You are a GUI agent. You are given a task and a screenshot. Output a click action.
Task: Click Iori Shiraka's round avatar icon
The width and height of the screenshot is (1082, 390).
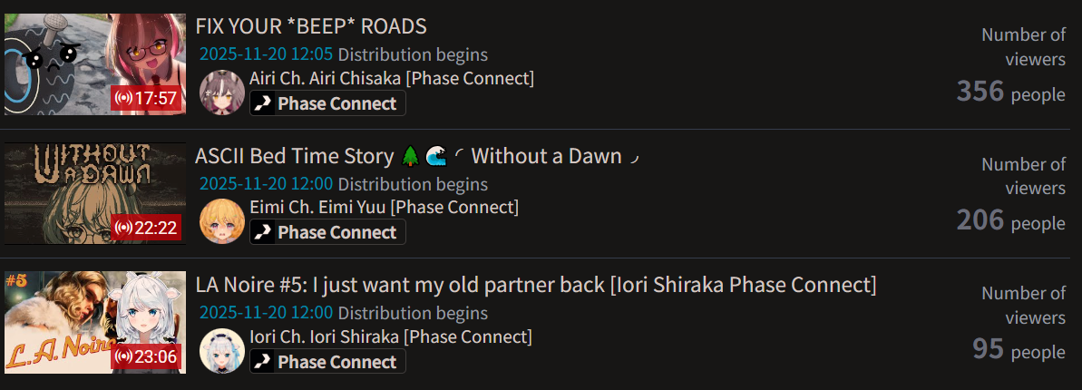tap(222, 351)
